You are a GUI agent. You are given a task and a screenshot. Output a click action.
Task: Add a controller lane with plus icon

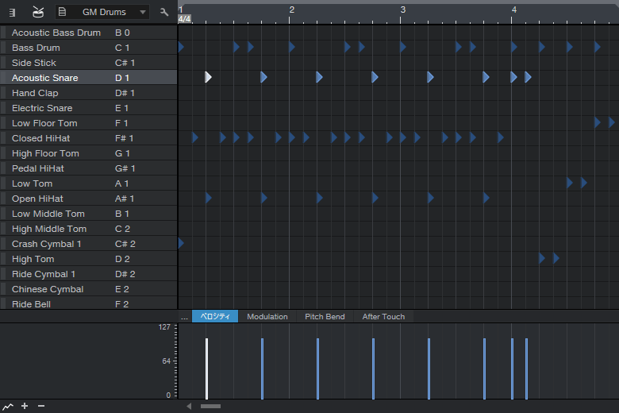click(25, 406)
